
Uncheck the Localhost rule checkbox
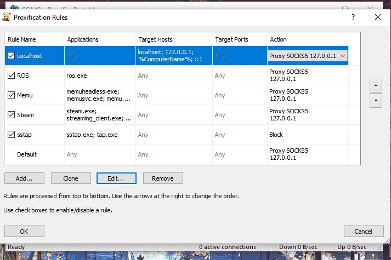click(11, 55)
